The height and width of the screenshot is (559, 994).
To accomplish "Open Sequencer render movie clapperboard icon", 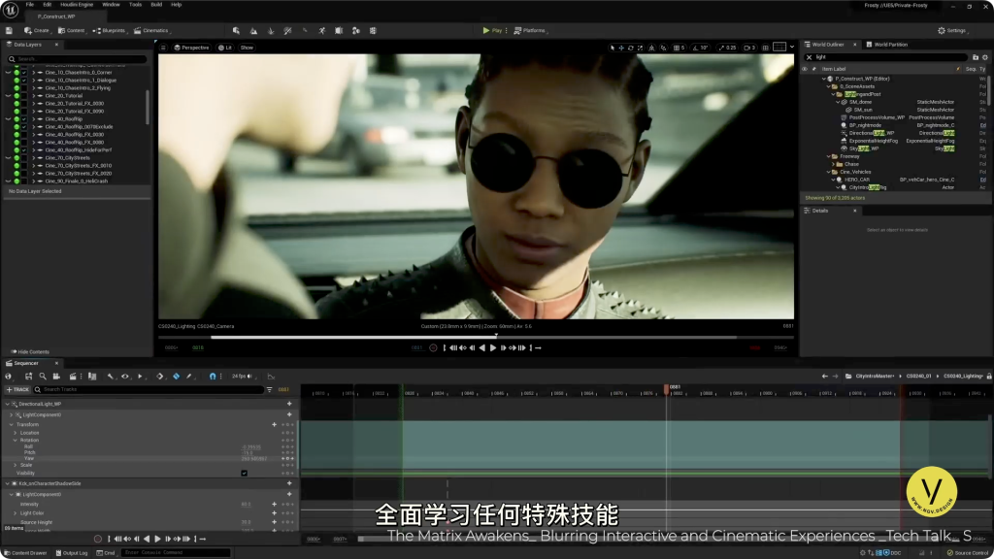I will coord(73,377).
